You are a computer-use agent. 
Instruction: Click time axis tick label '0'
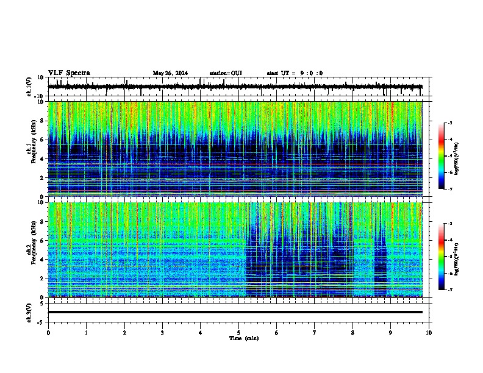pos(48,333)
